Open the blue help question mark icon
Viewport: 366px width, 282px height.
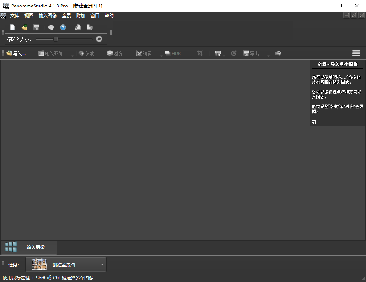pos(63,27)
